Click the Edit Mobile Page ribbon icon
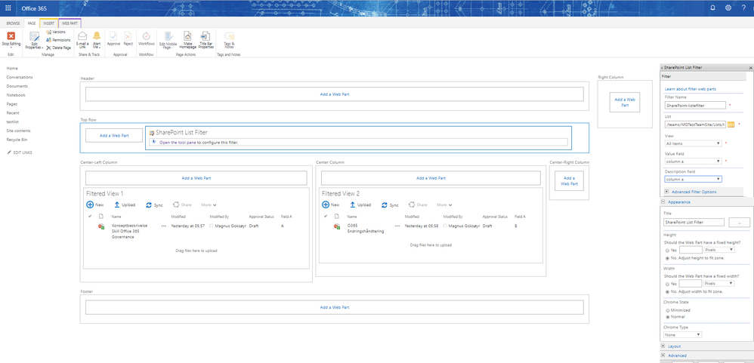 (x=168, y=36)
